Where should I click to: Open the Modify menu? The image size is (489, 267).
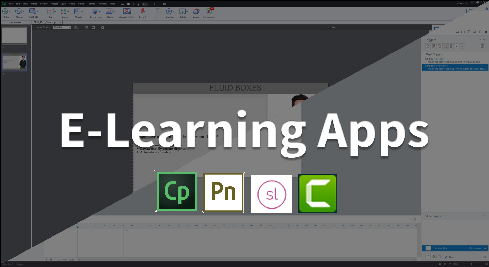(44, 4)
